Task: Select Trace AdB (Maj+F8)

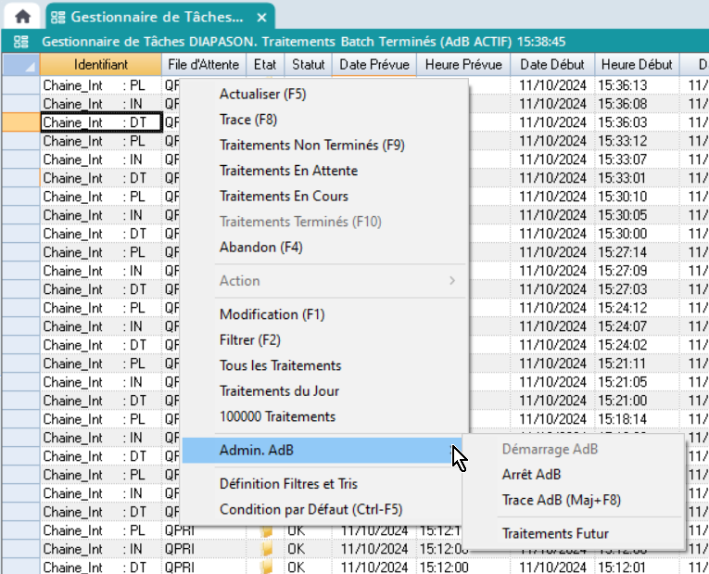Action: point(561,500)
